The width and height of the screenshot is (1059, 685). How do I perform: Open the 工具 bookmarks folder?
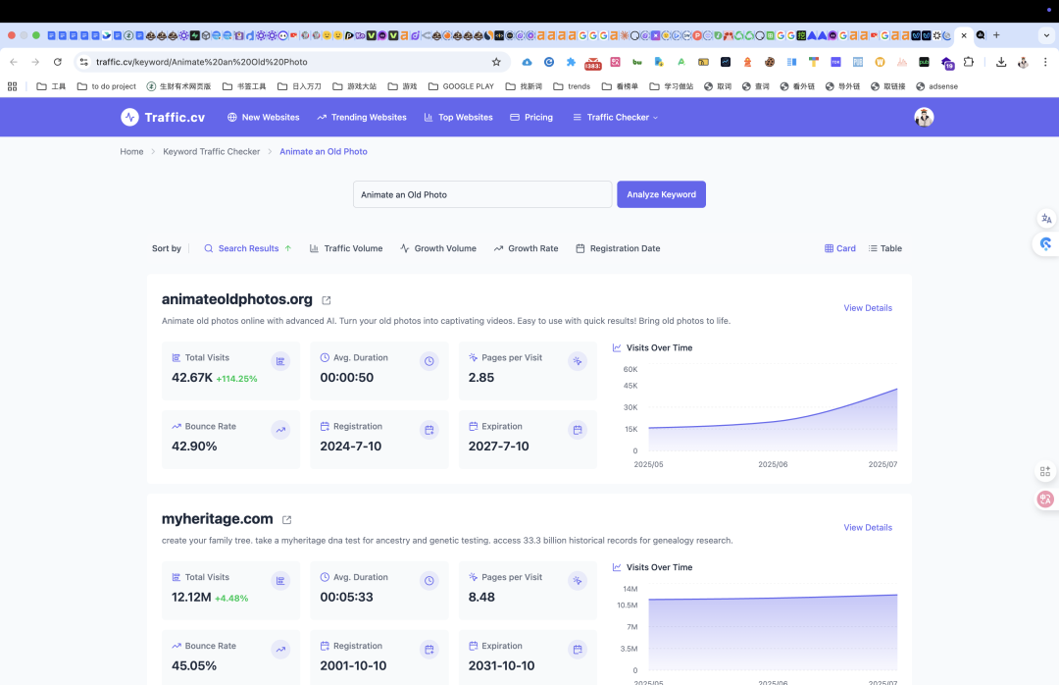point(51,86)
